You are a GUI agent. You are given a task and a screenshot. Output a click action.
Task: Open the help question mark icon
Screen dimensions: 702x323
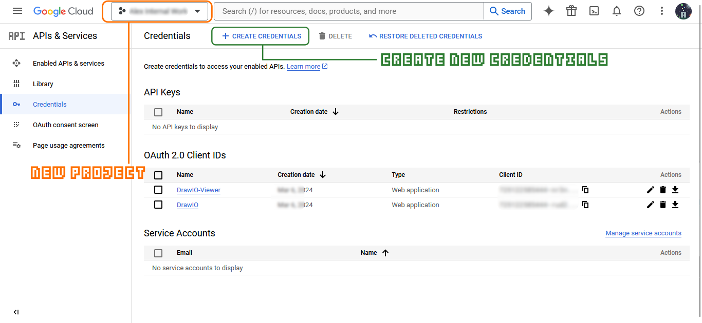point(639,11)
